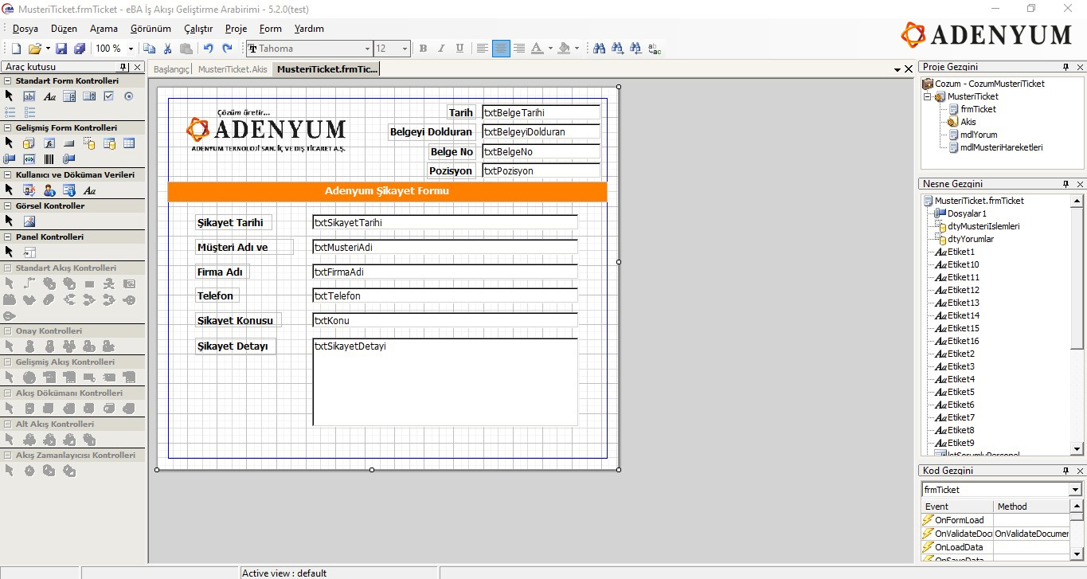Close the Proje Gezgini panel
Viewport: 1087px width, 579px height.
(x=1079, y=67)
